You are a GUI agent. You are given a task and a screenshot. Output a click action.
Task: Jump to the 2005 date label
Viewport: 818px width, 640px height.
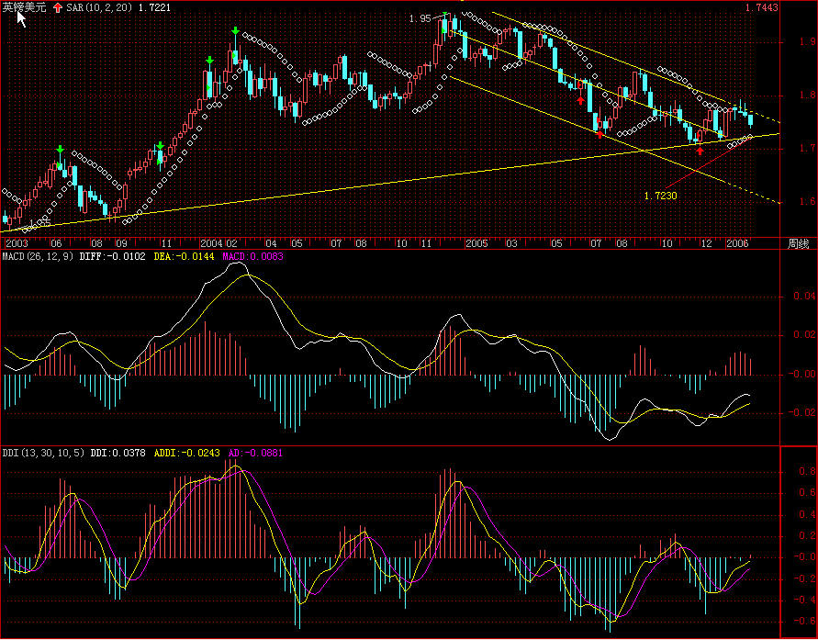click(x=476, y=243)
